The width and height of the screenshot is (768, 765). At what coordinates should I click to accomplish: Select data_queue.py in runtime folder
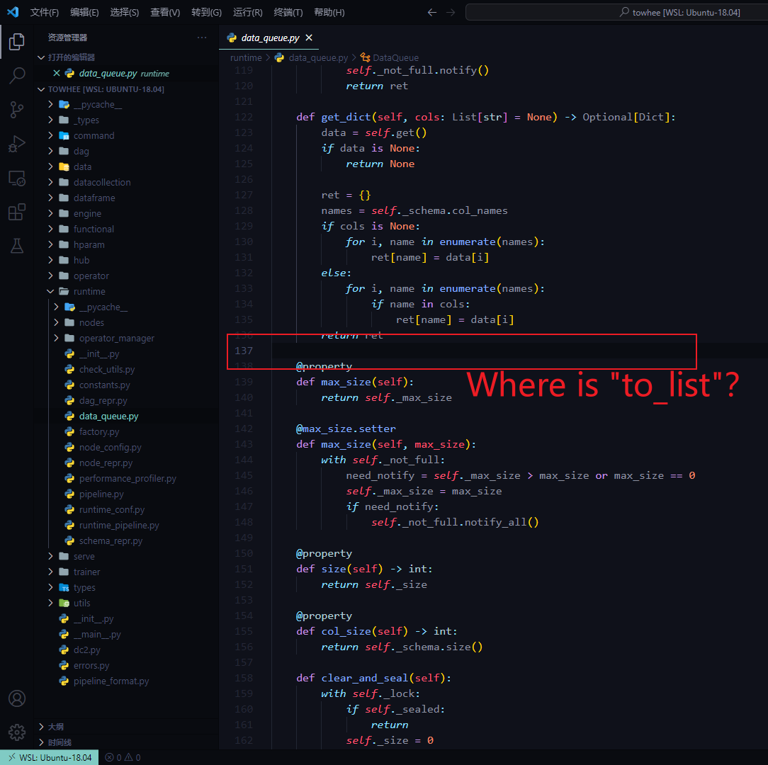coord(108,416)
